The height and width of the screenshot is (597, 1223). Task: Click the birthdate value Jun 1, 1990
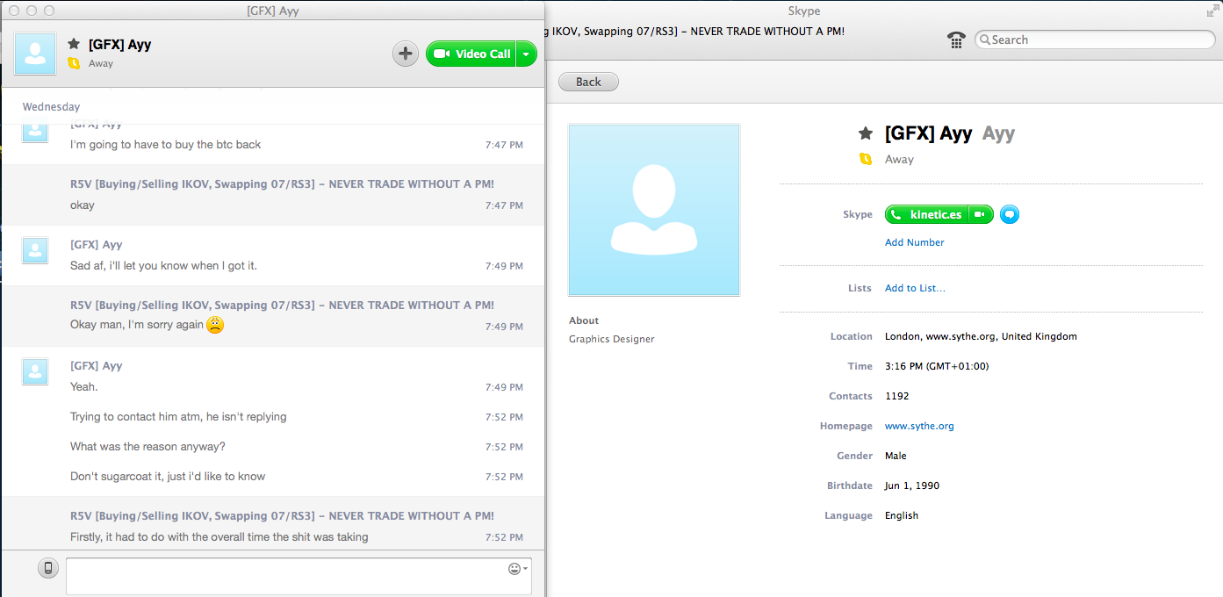point(912,486)
